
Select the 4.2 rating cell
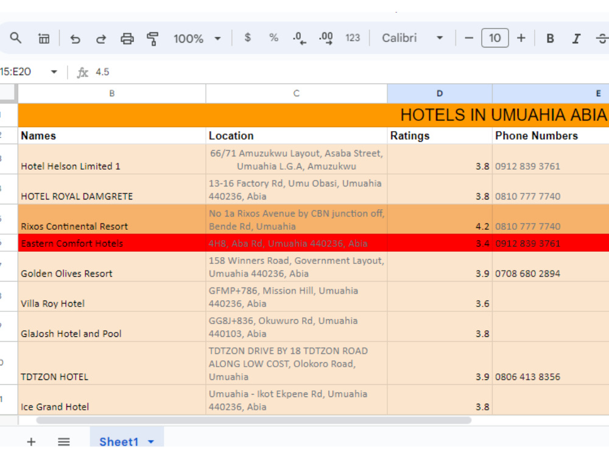440,219
